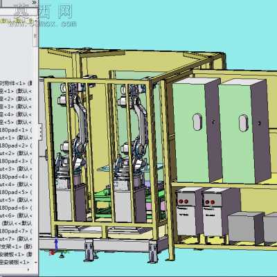277x277 pixels.
Task: Select tree item 180pad<6>
Action: pyautogui.click(x=16, y=208)
